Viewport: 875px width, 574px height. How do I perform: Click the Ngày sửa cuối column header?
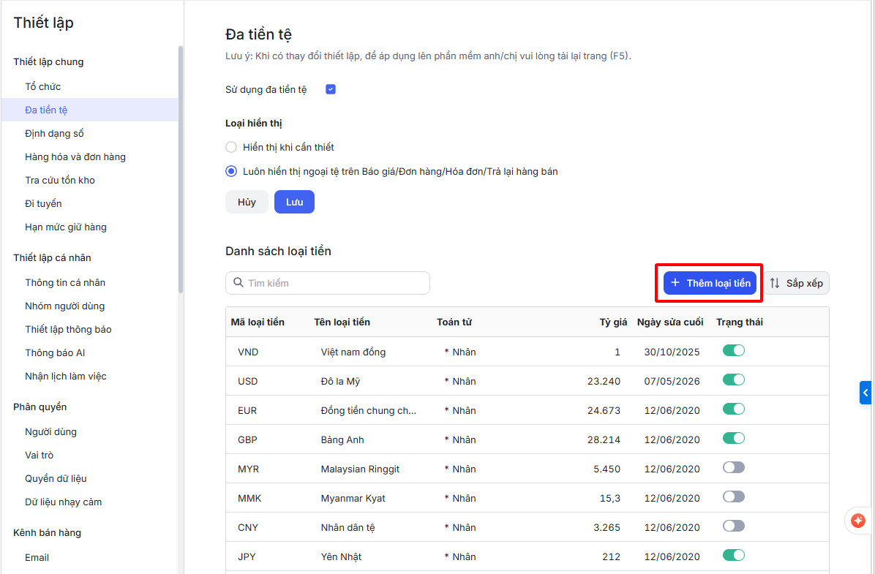[x=670, y=322]
